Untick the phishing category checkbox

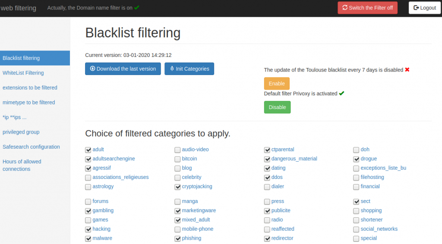[x=178, y=238]
